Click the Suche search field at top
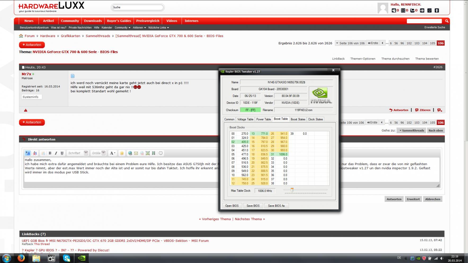 point(137,7)
